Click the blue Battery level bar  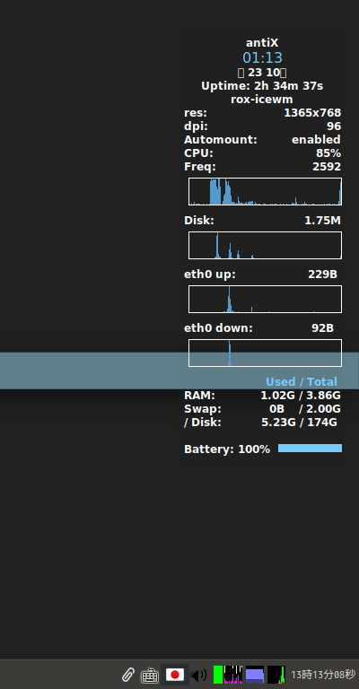(310, 449)
